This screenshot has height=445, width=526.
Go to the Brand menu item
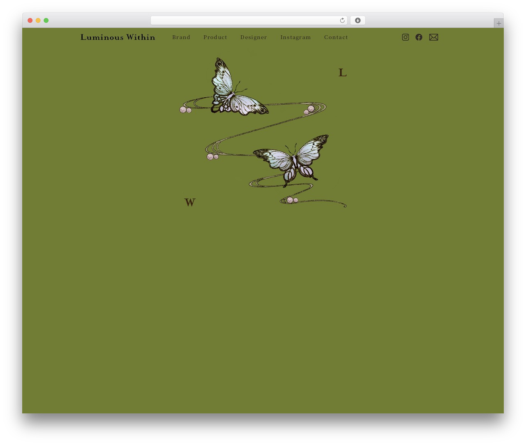(181, 37)
